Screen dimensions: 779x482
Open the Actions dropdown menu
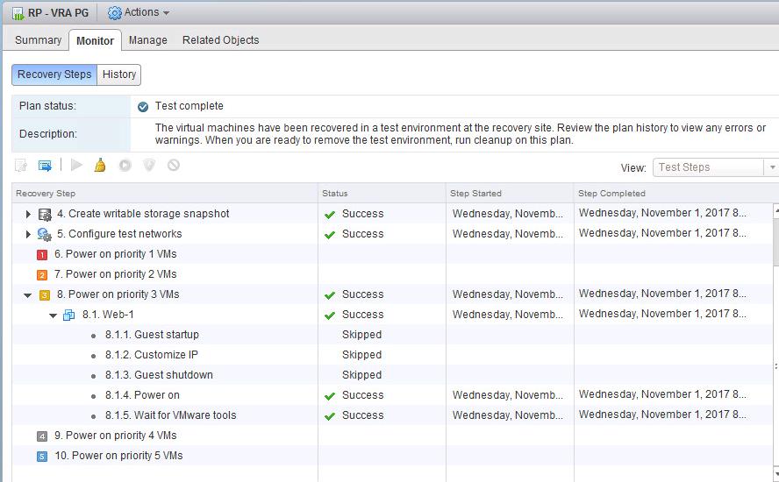pyautogui.click(x=139, y=12)
